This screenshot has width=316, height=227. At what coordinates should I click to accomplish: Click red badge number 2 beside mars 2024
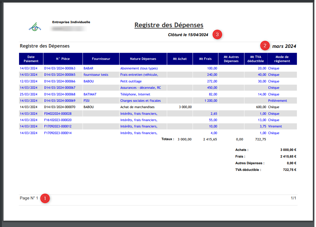pos(264,46)
